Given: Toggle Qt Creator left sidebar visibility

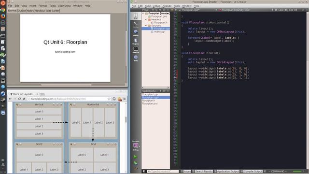Looking at the screenshot, I should pyautogui.click(x=144, y=171).
